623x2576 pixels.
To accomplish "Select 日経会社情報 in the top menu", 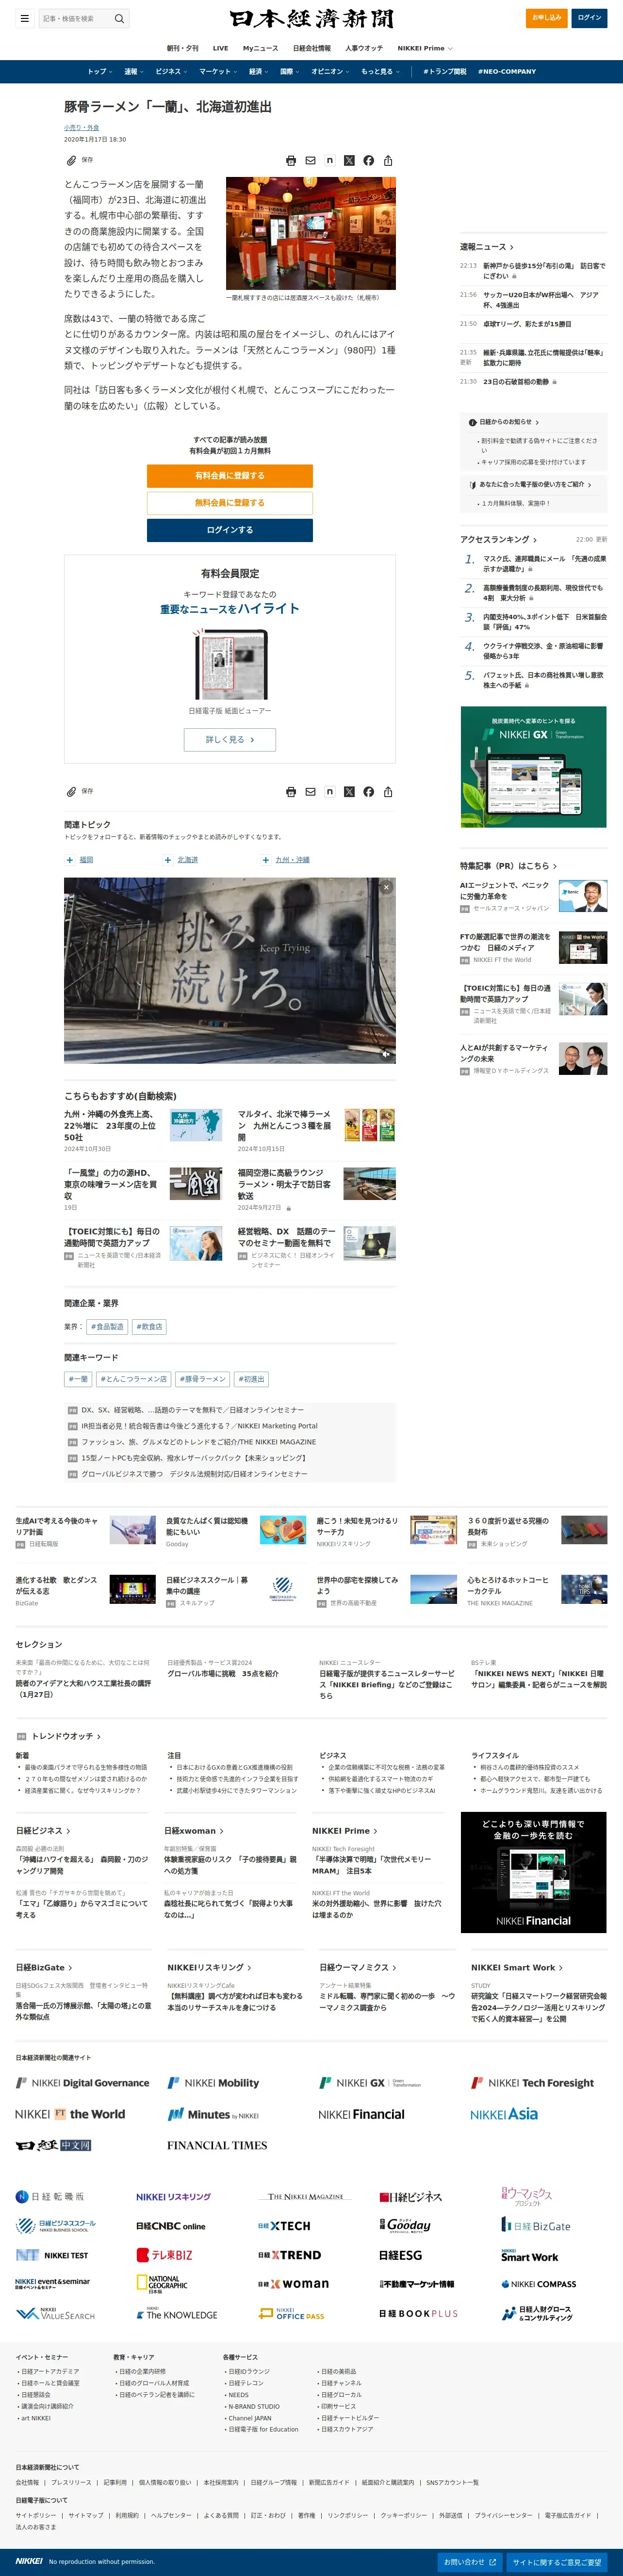I will point(311,48).
